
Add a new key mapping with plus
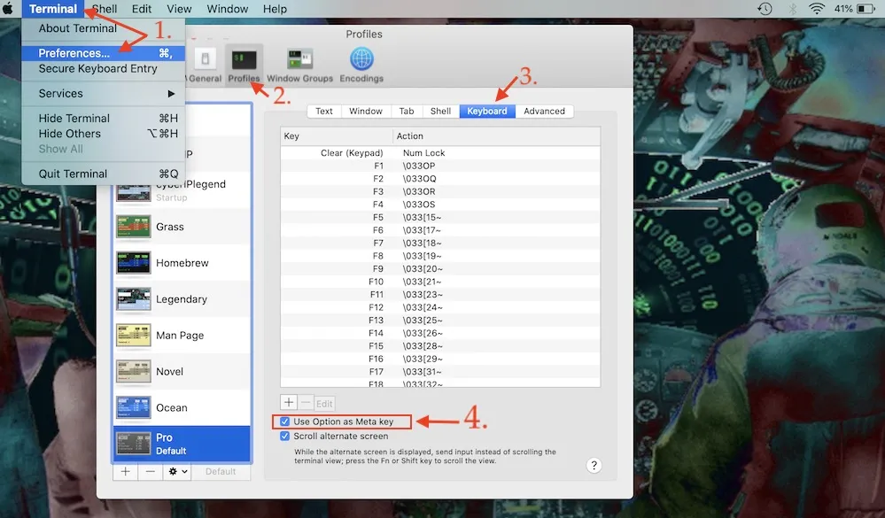point(289,402)
